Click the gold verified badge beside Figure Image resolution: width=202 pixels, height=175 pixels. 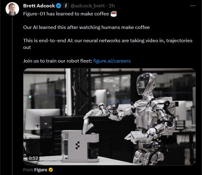[51, 170]
